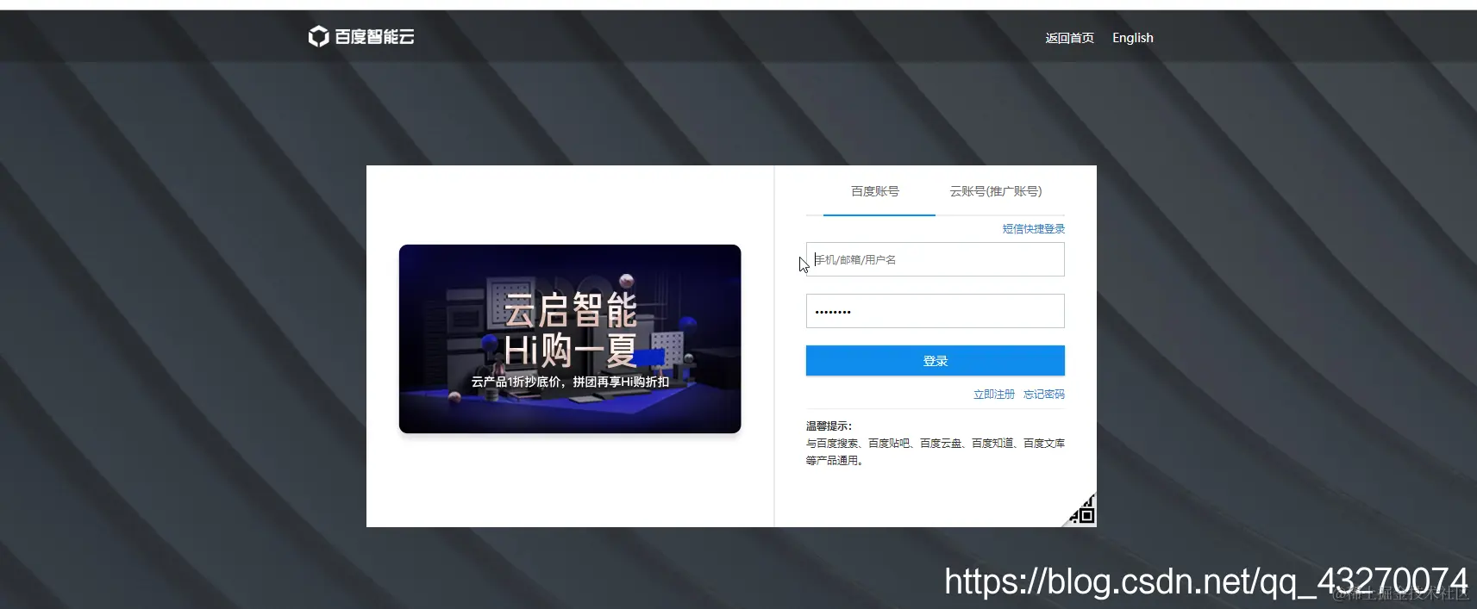Go back via 返回首页 link
Image resolution: width=1477 pixels, height=609 pixels.
[1069, 38]
